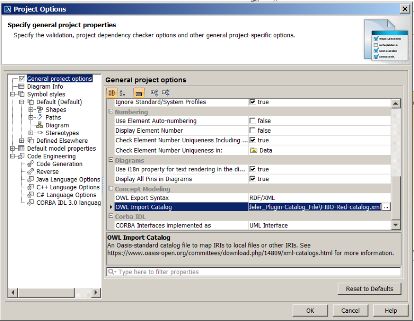This screenshot has height=321, width=414.
Task: Click the Reset to Defaults button
Action: [x=369, y=289]
